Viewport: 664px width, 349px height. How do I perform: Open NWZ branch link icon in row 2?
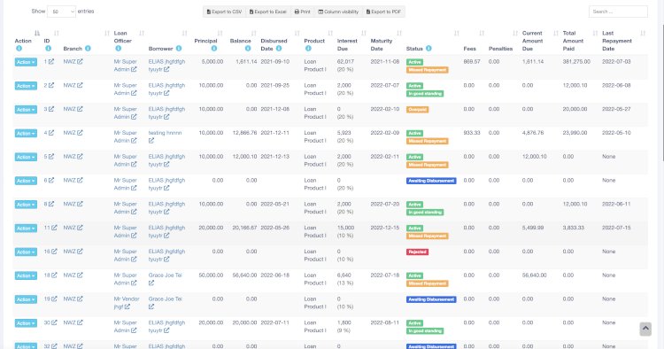point(80,85)
